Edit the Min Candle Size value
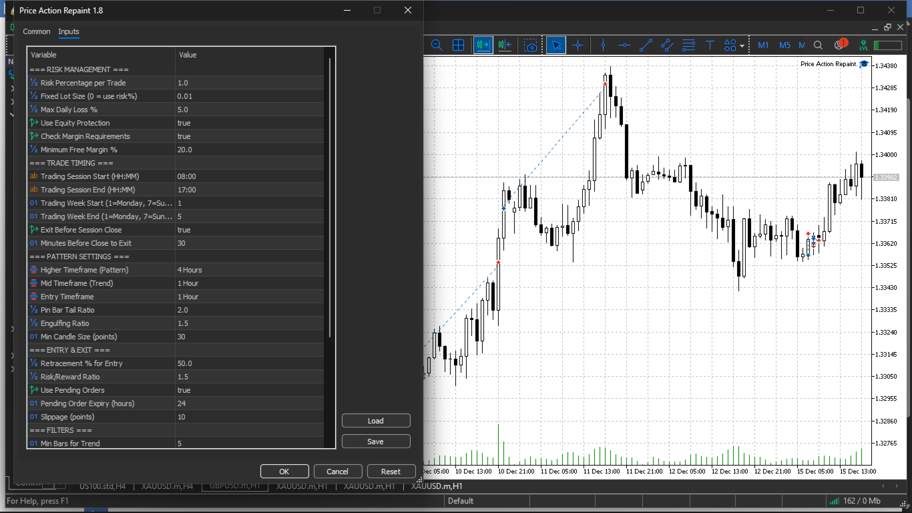The image size is (912, 513). pyautogui.click(x=250, y=337)
